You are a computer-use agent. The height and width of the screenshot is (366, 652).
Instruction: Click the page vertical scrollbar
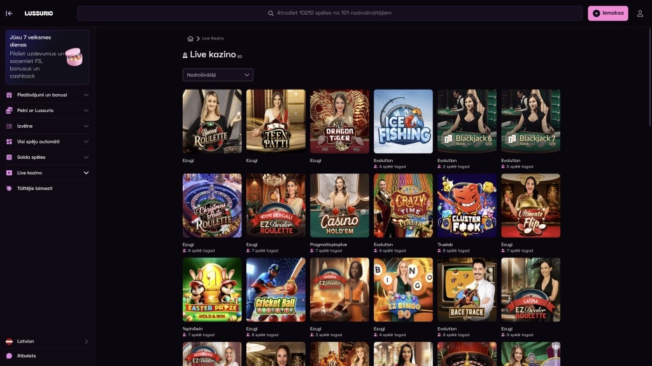point(650,77)
